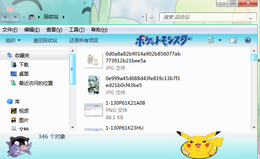Screen dimensions: 260x159
Task: Open the 编辑(E) menu
Action: coord(32,30)
